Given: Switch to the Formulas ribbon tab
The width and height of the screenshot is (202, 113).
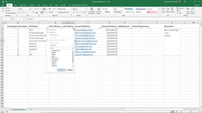Looking at the screenshot, I should tap(32, 5).
